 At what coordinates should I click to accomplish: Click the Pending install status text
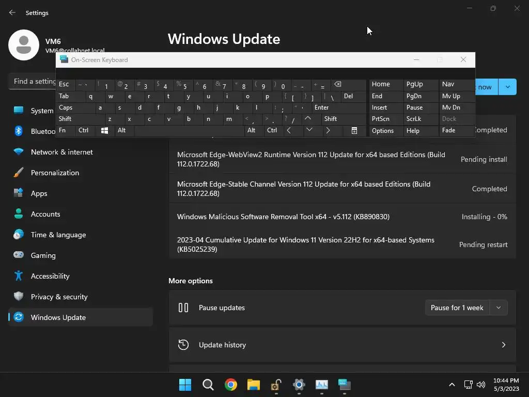[x=484, y=159]
